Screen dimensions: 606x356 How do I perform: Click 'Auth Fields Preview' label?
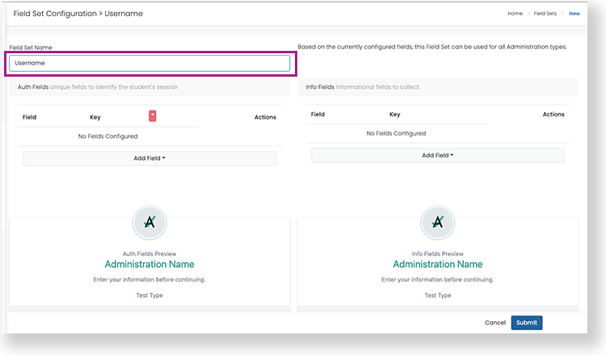149,253
